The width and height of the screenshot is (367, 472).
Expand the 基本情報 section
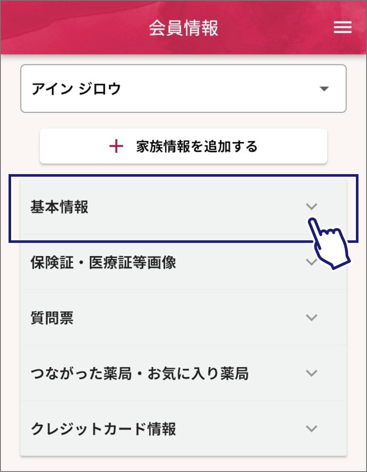pos(183,207)
